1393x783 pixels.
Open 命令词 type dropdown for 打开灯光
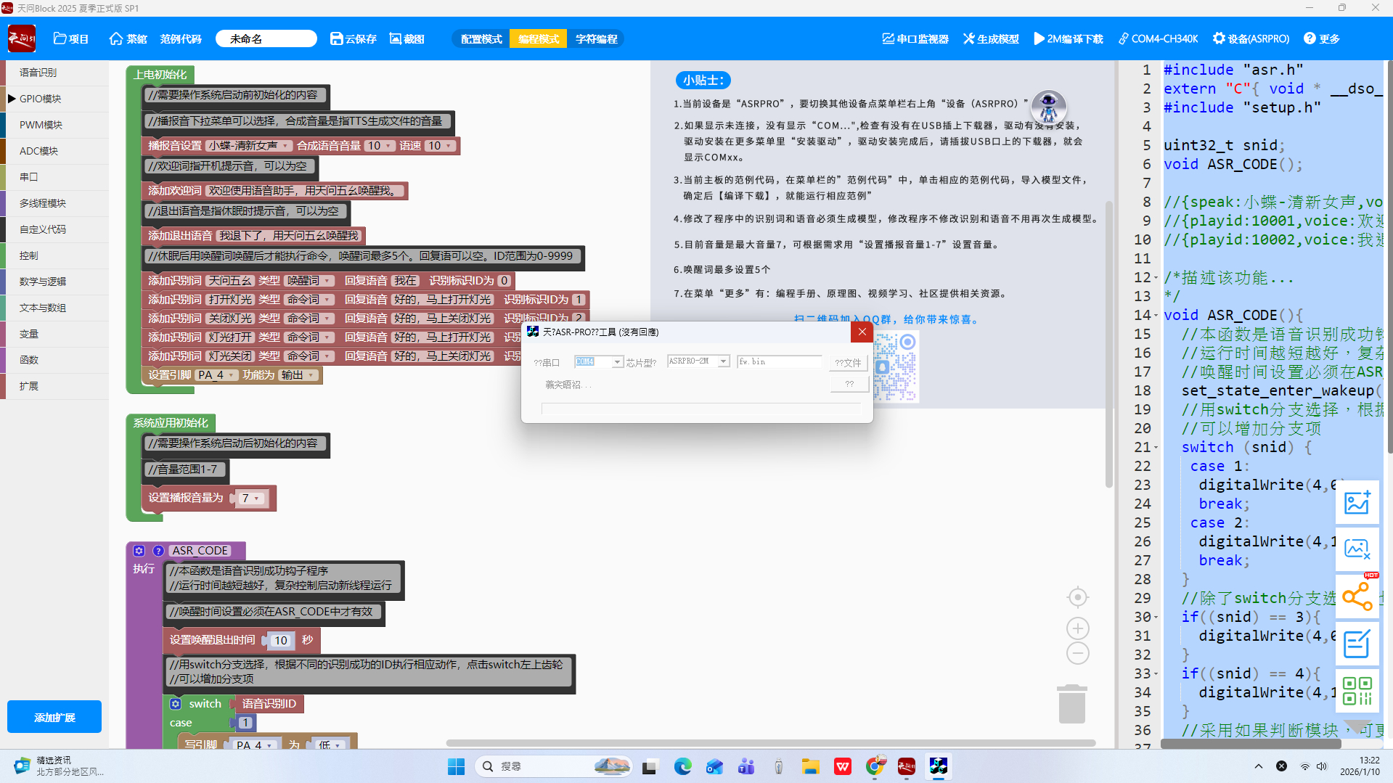[x=309, y=300]
